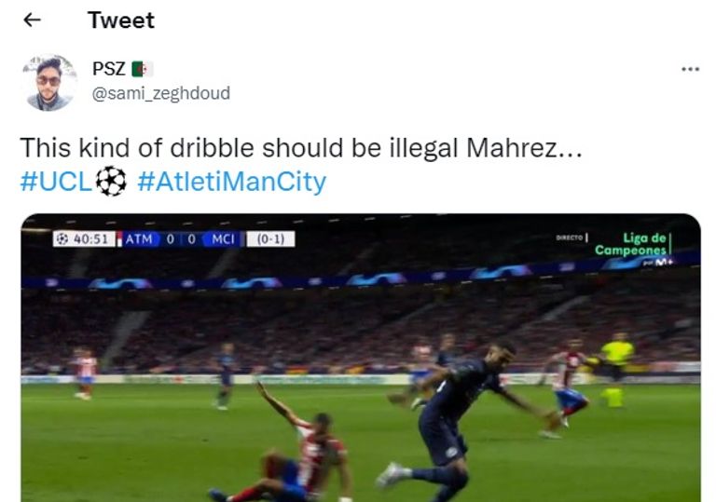Open the #UCL hashtag link
Screen dimensions: 716x502
57,182
